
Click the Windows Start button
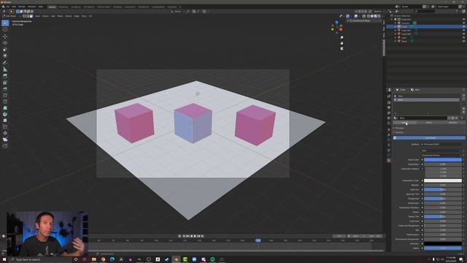(4, 259)
